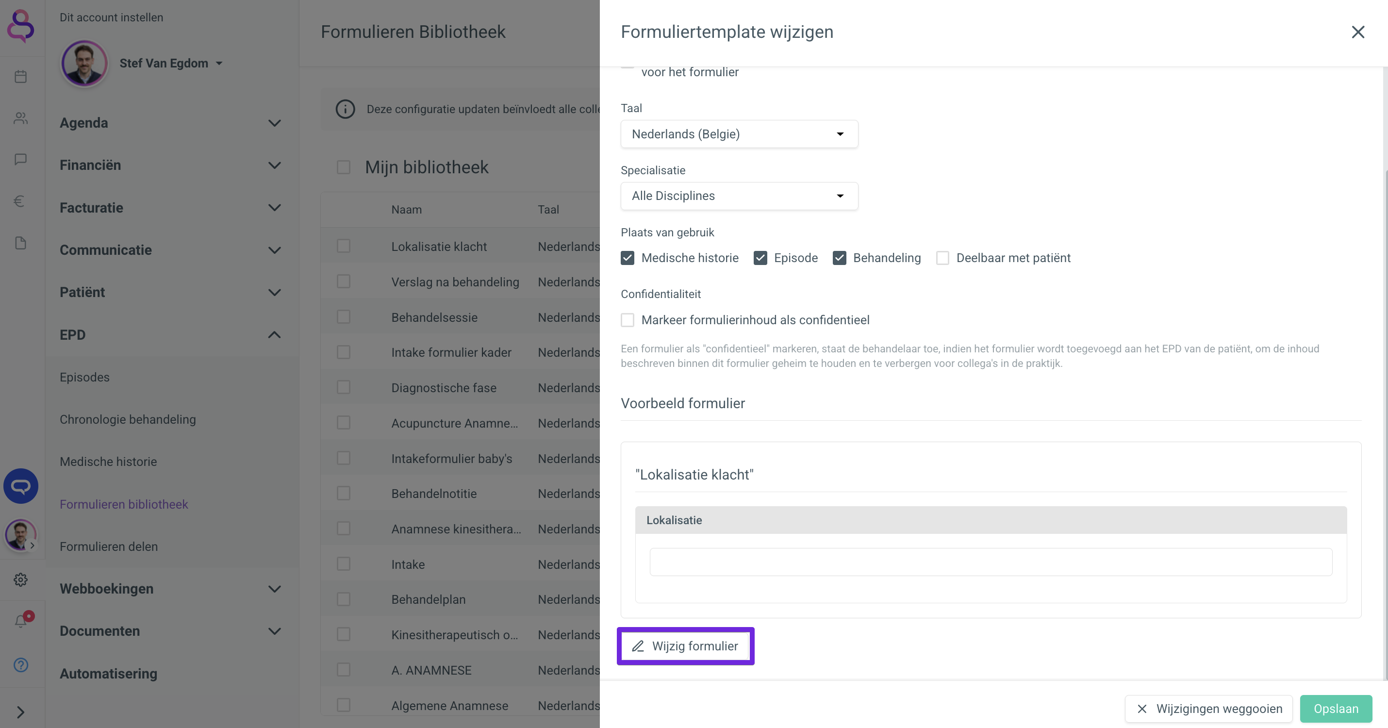Click the small user avatar in the sidebar

point(20,535)
